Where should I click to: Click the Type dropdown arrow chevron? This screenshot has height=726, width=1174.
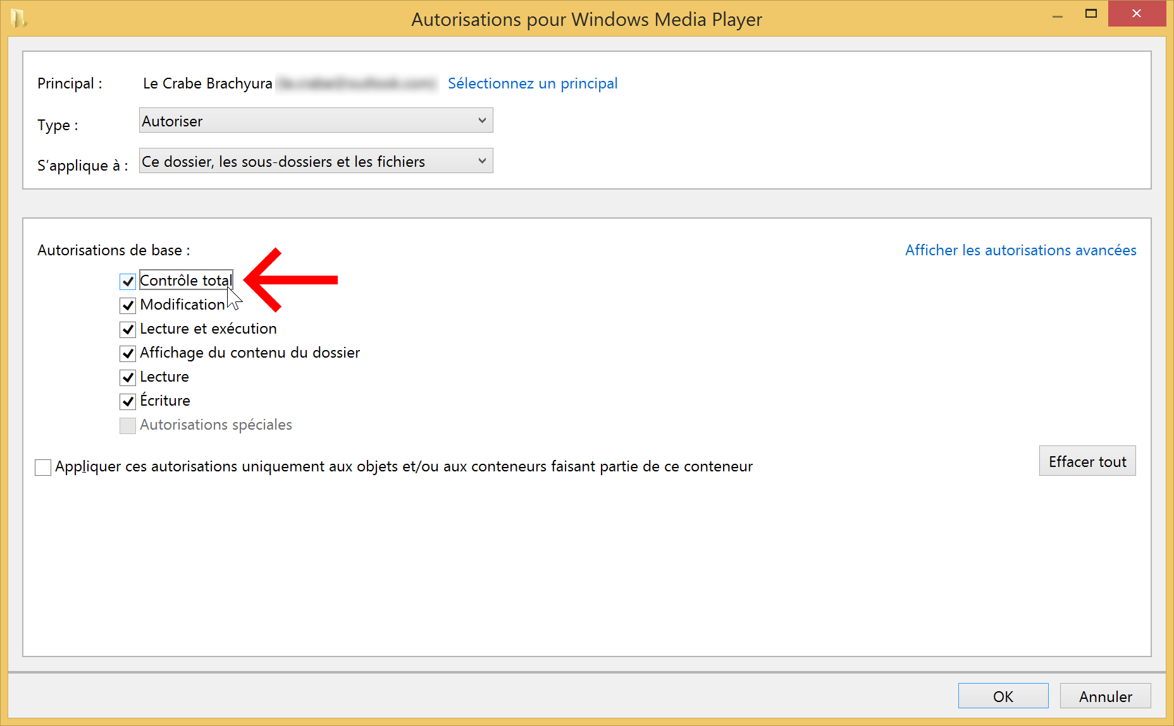(482, 121)
